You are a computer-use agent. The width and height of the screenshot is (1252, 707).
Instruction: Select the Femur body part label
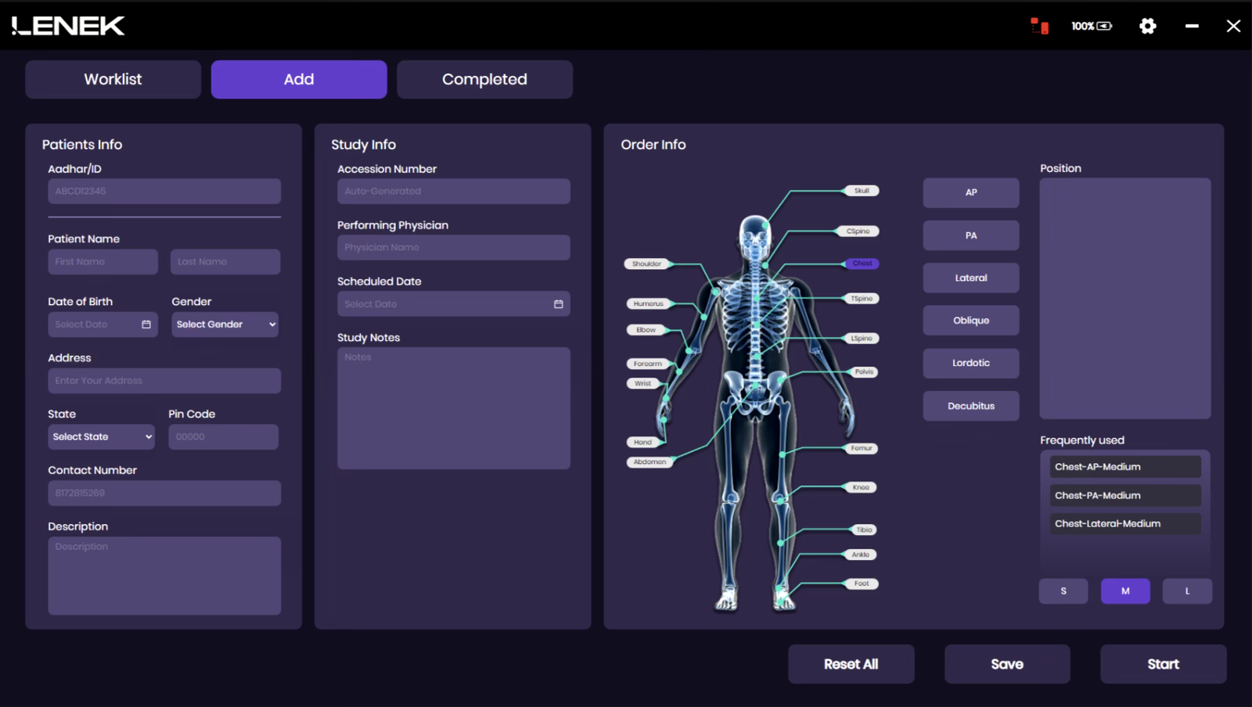(x=862, y=449)
